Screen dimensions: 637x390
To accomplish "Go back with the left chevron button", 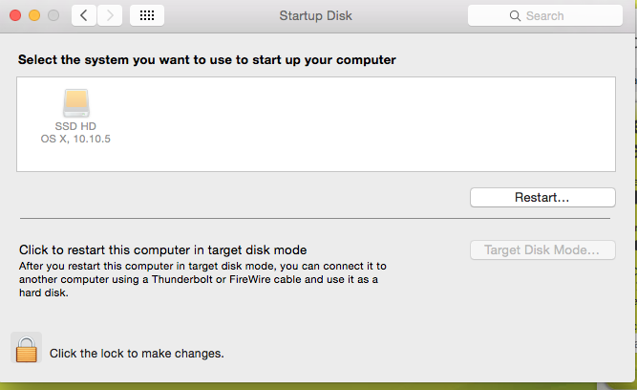I will pos(84,15).
